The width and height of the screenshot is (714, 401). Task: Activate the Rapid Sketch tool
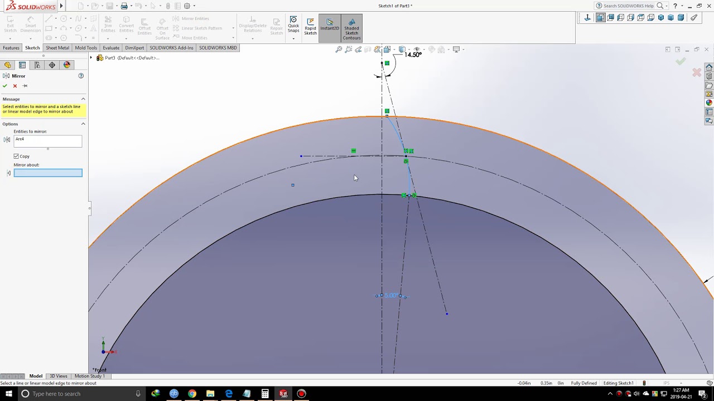pos(310,27)
